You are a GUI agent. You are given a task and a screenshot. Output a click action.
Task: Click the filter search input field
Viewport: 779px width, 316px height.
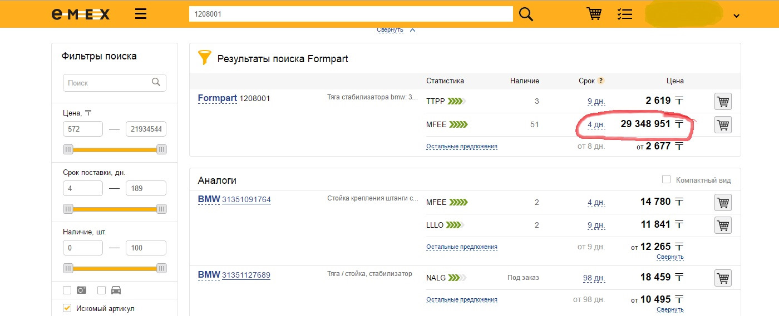tap(106, 83)
